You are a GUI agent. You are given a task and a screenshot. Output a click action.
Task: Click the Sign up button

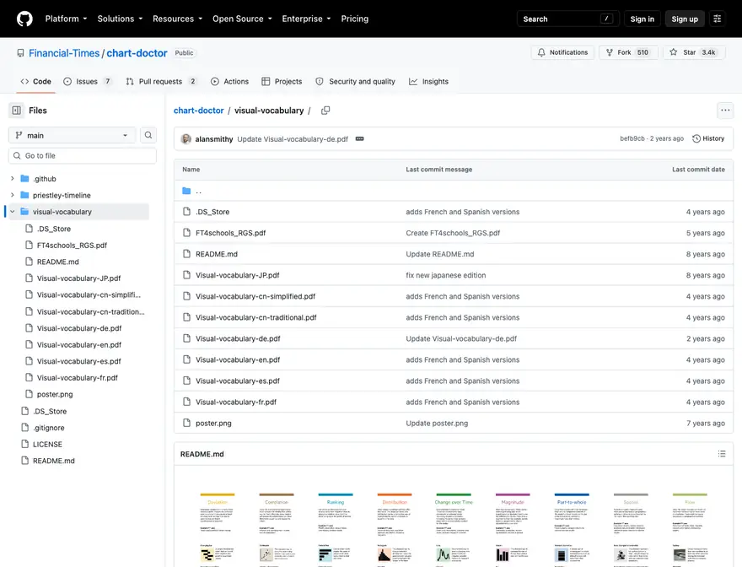click(685, 19)
